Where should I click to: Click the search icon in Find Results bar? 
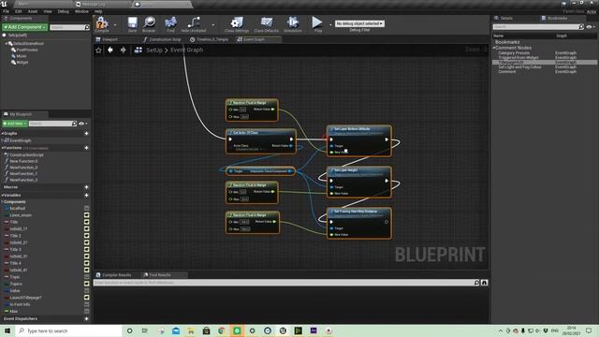pyautogui.click(x=476, y=283)
